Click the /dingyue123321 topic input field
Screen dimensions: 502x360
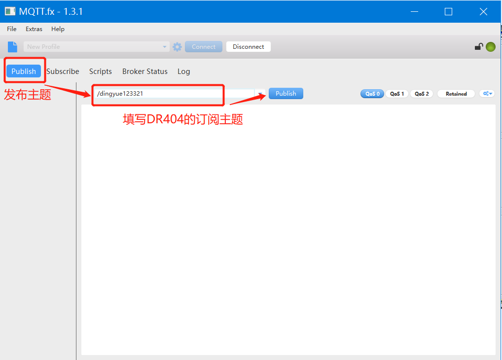pos(173,94)
